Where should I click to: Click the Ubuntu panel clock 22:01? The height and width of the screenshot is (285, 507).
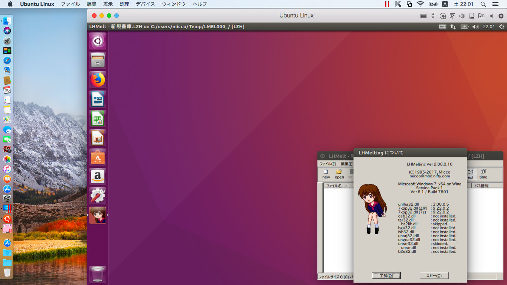coord(489,27)
